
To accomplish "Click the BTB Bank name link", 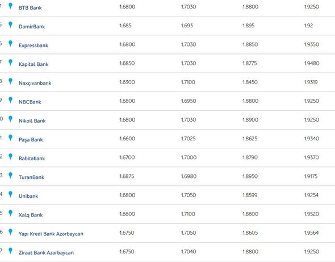I will click(30, 8).
